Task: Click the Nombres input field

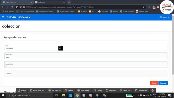Action: pyautogui.click(x=86, y=56)
